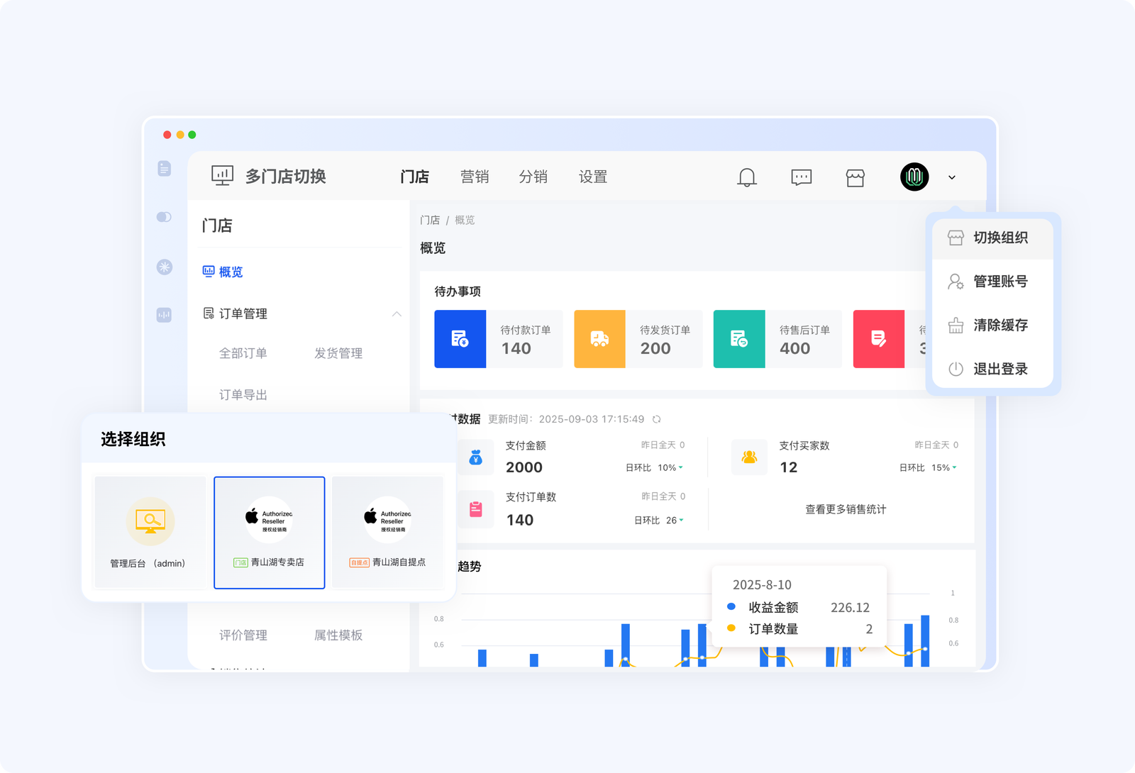Click the truck icon on 待发货订单 card
The height and width of the screenshot is (773, 1135).
599,339
